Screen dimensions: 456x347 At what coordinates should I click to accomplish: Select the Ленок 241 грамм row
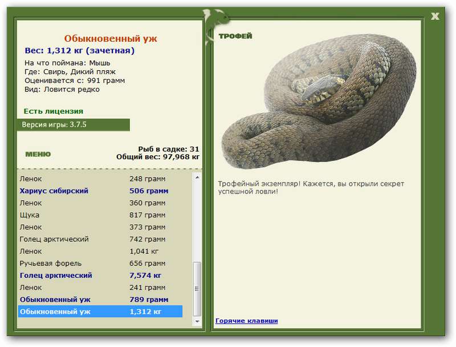101,288
